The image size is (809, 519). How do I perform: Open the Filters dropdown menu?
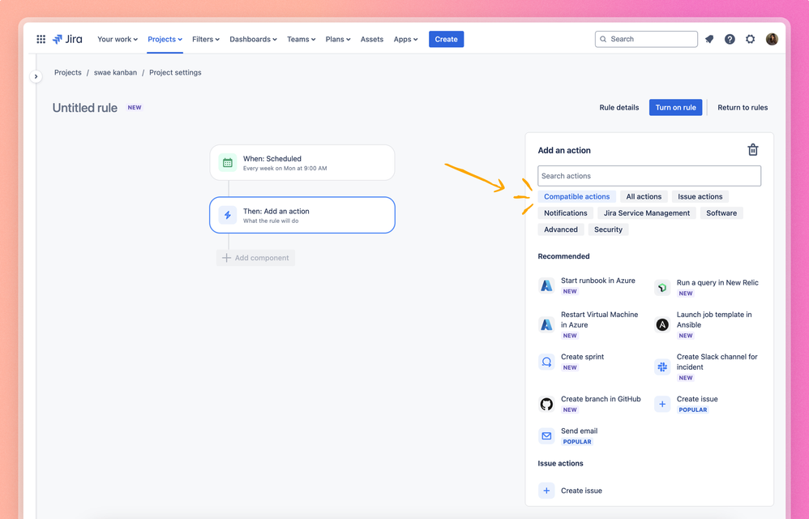pyautogui.click(x=206, y=39)
